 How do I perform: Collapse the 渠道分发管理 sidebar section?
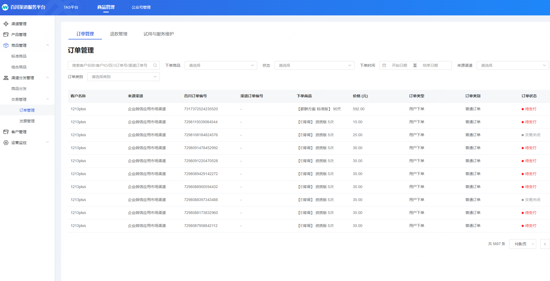tap(48, 78)
